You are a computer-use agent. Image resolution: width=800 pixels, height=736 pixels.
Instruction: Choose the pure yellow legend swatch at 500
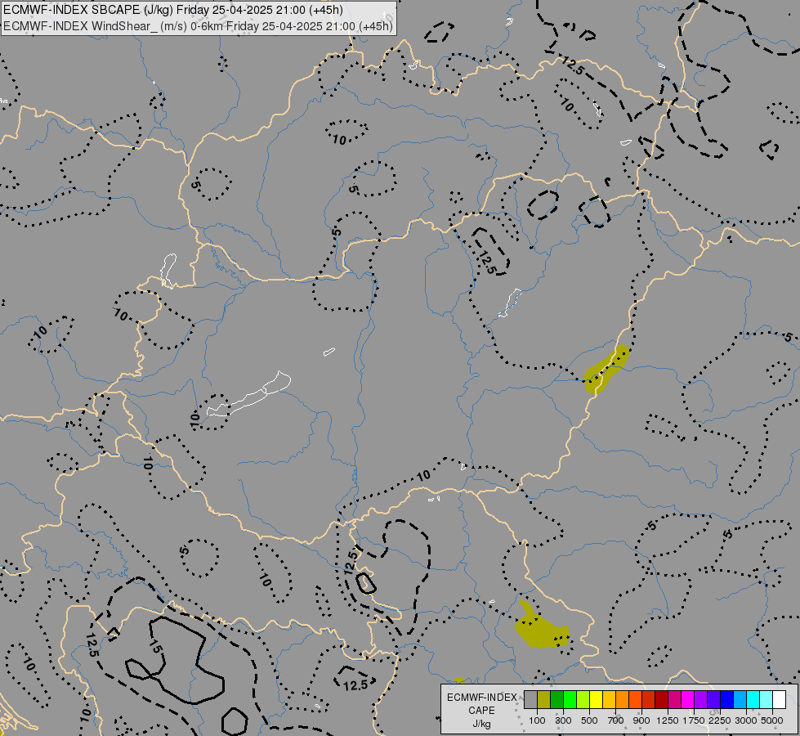pos(596,700)
